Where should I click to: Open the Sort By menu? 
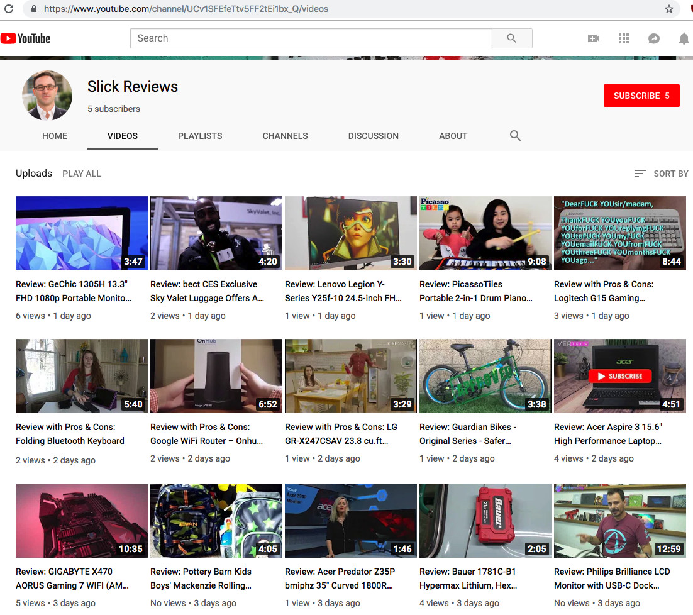pos(661,174)
